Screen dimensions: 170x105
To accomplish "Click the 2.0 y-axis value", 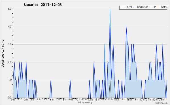I will click(10, 62).
